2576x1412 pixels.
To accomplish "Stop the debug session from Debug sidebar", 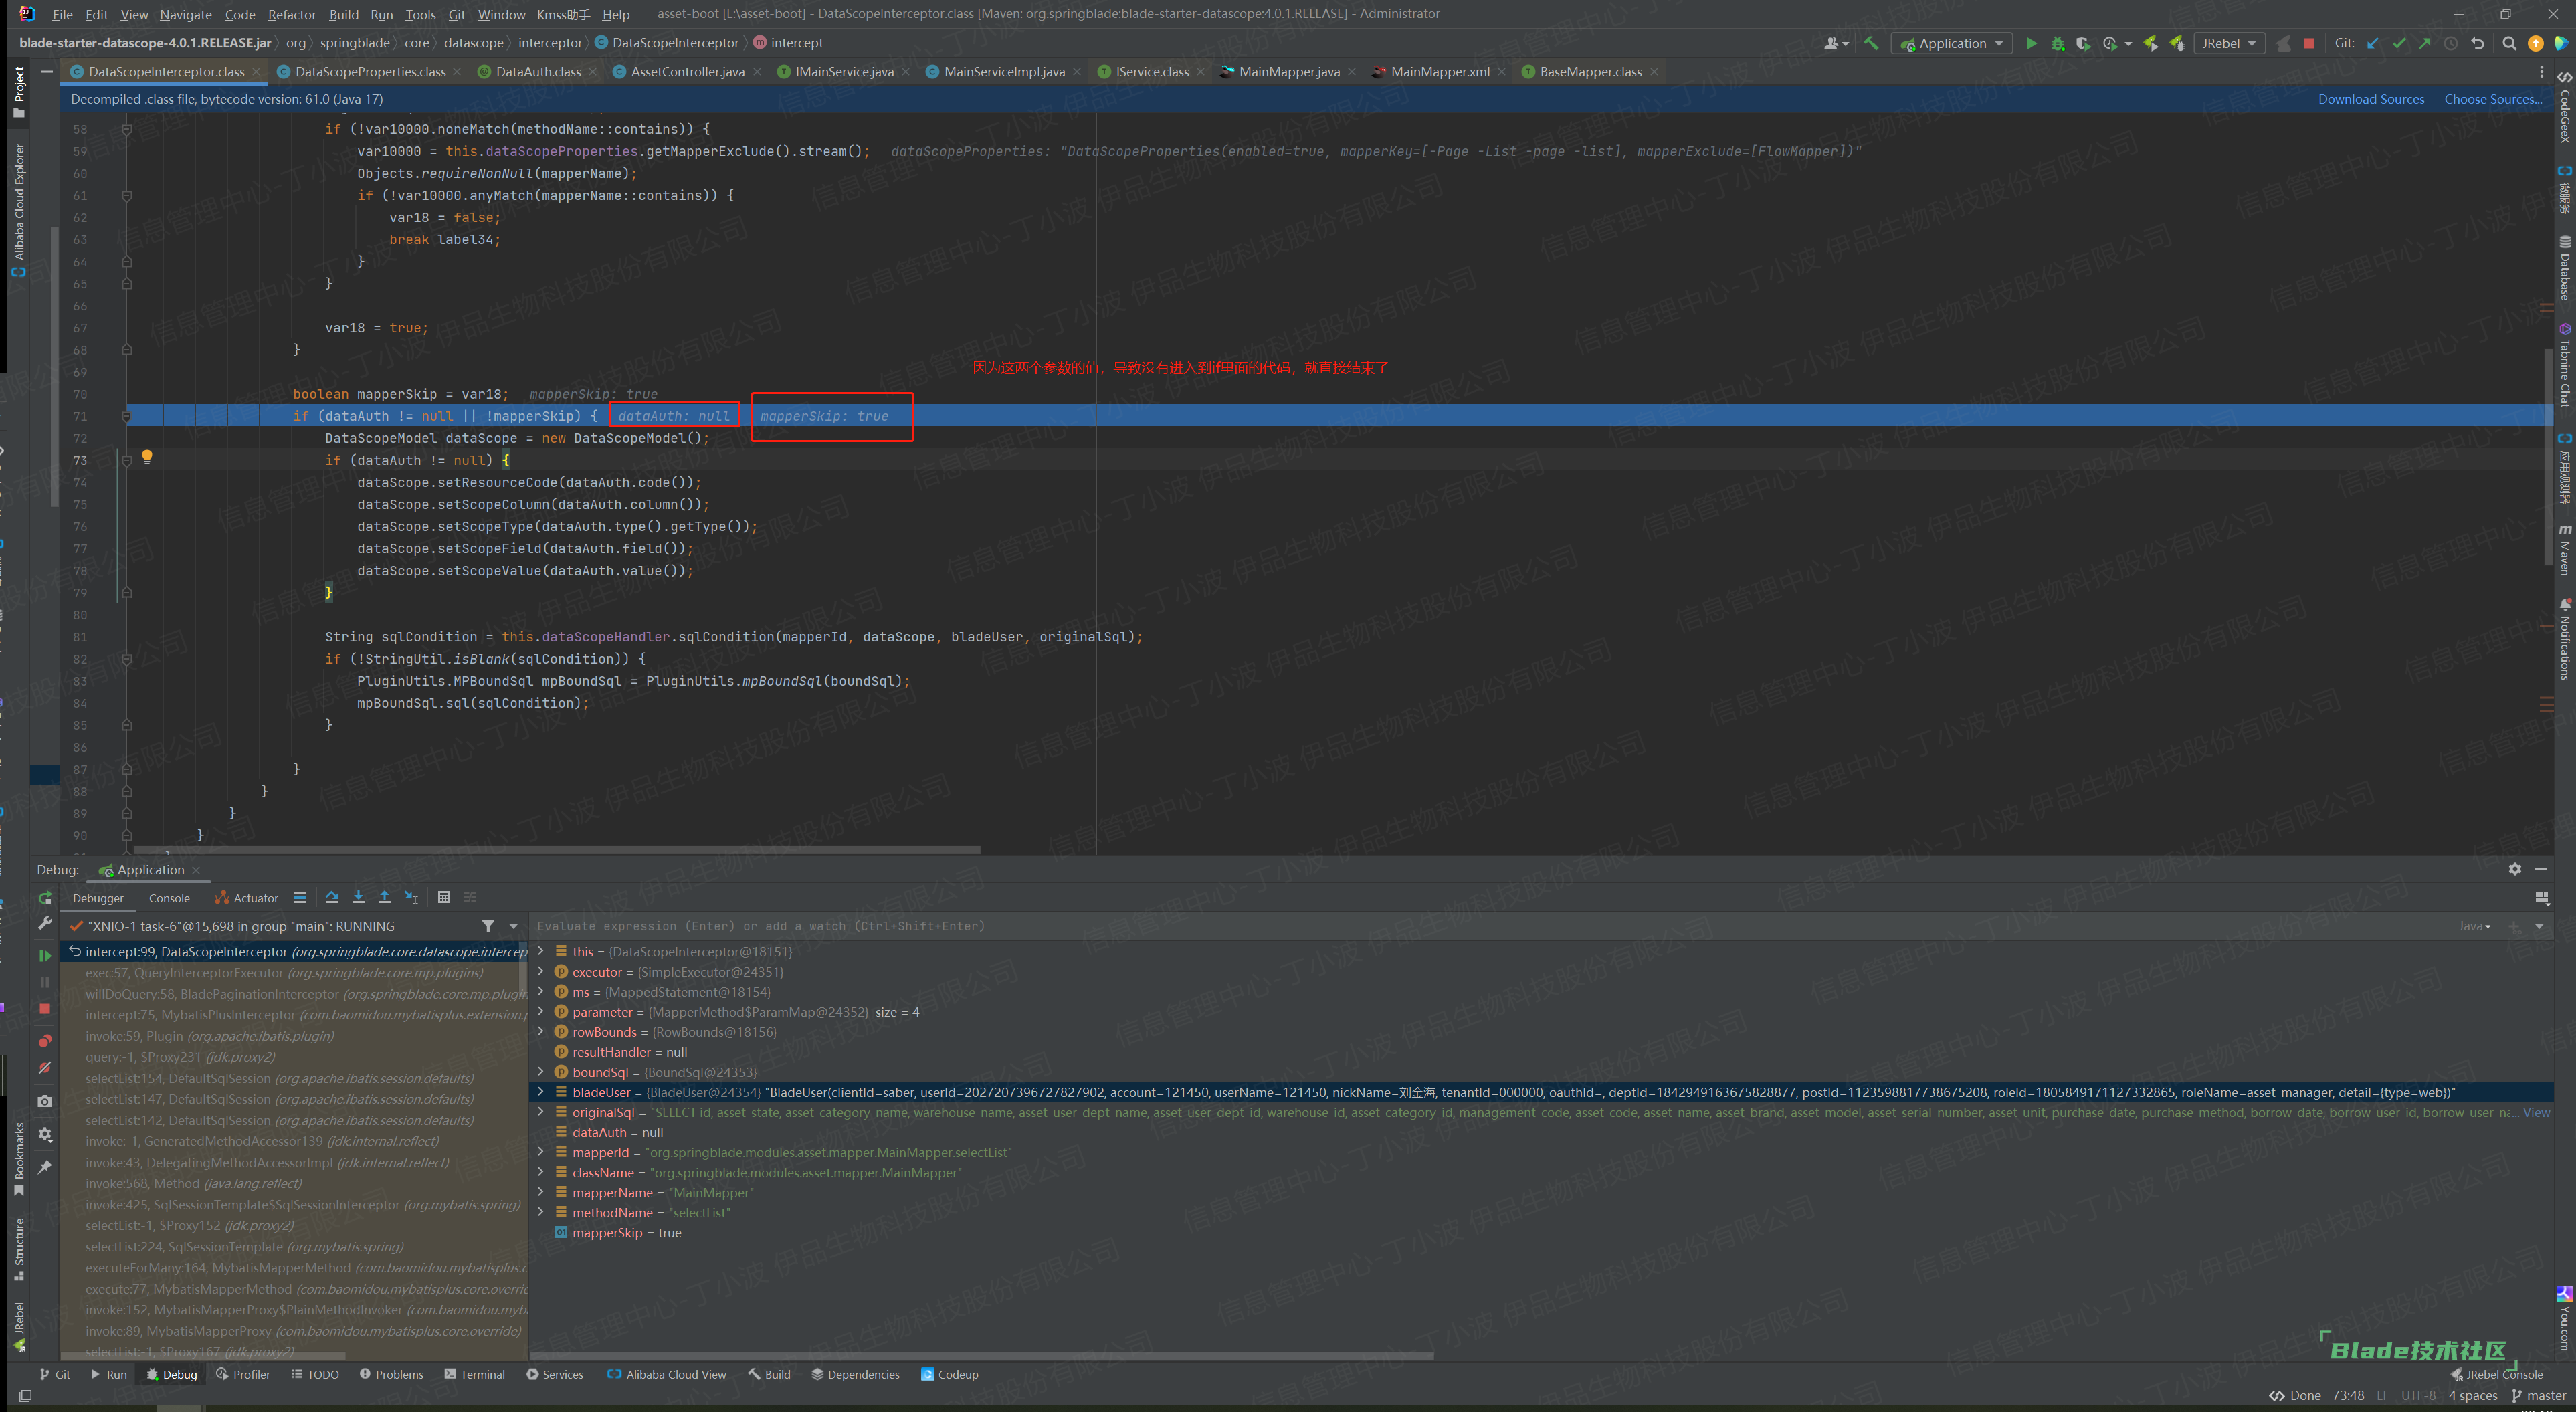I will click(x=45, y=1009).
